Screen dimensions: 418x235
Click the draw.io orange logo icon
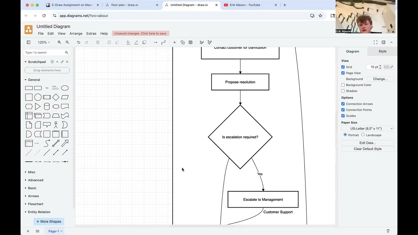(x=28, y=30)
